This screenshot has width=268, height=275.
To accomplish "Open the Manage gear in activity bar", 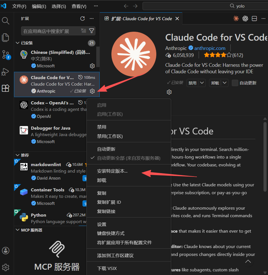I will tap(6, 267).
